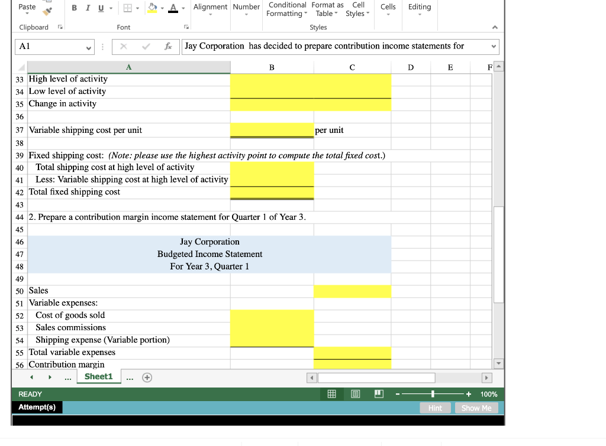
Task: Open the Name Box dropdown
Action: click(88, 47)
